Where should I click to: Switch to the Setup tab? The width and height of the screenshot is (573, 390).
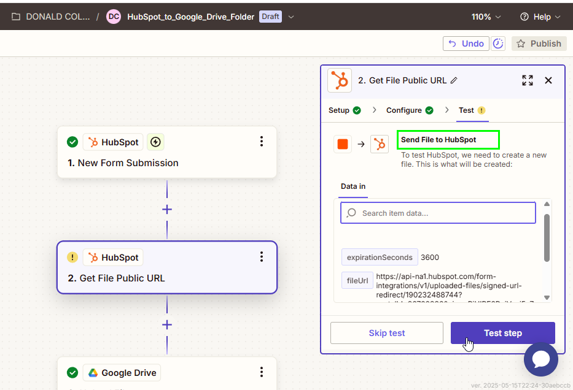tap(345, 110)
